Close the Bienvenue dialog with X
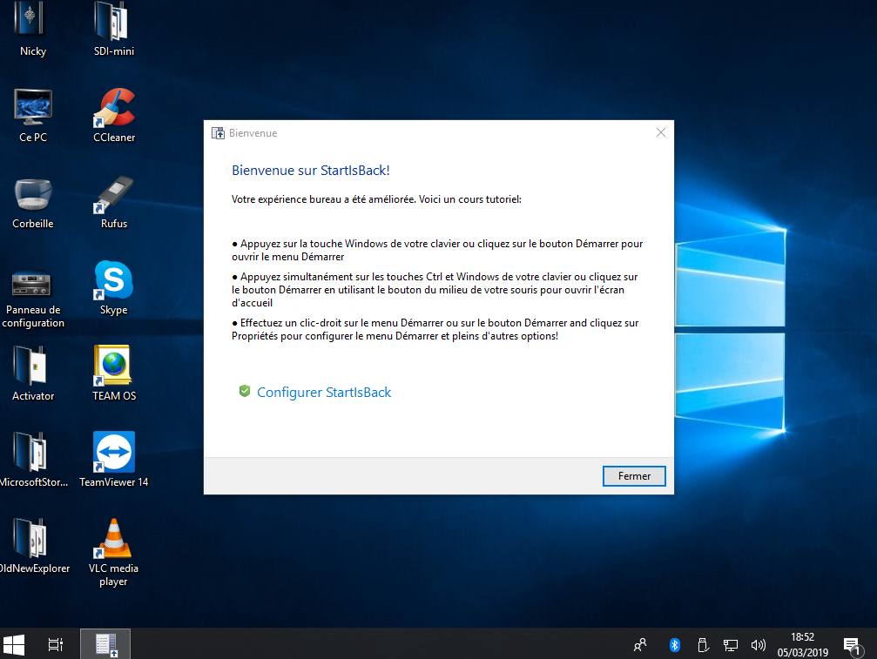Image resolution: width=877 pixels, height=659 pixels. click(x=660, y=132)
